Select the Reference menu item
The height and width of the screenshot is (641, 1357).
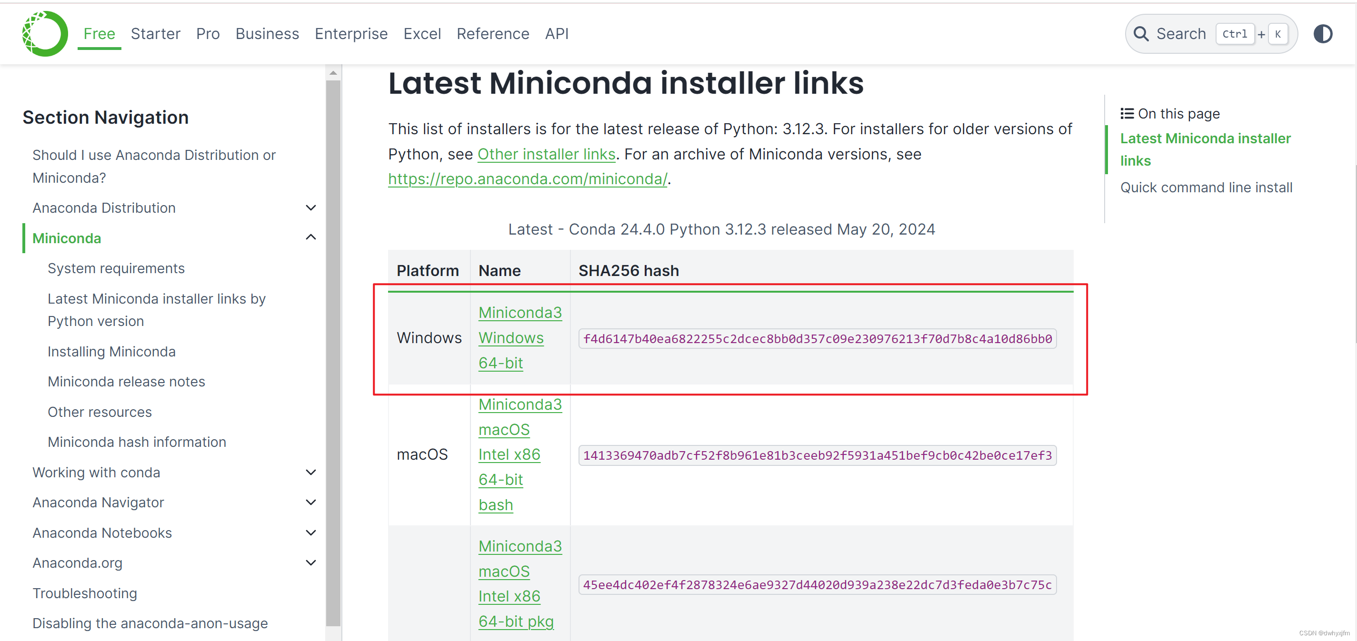493,34
